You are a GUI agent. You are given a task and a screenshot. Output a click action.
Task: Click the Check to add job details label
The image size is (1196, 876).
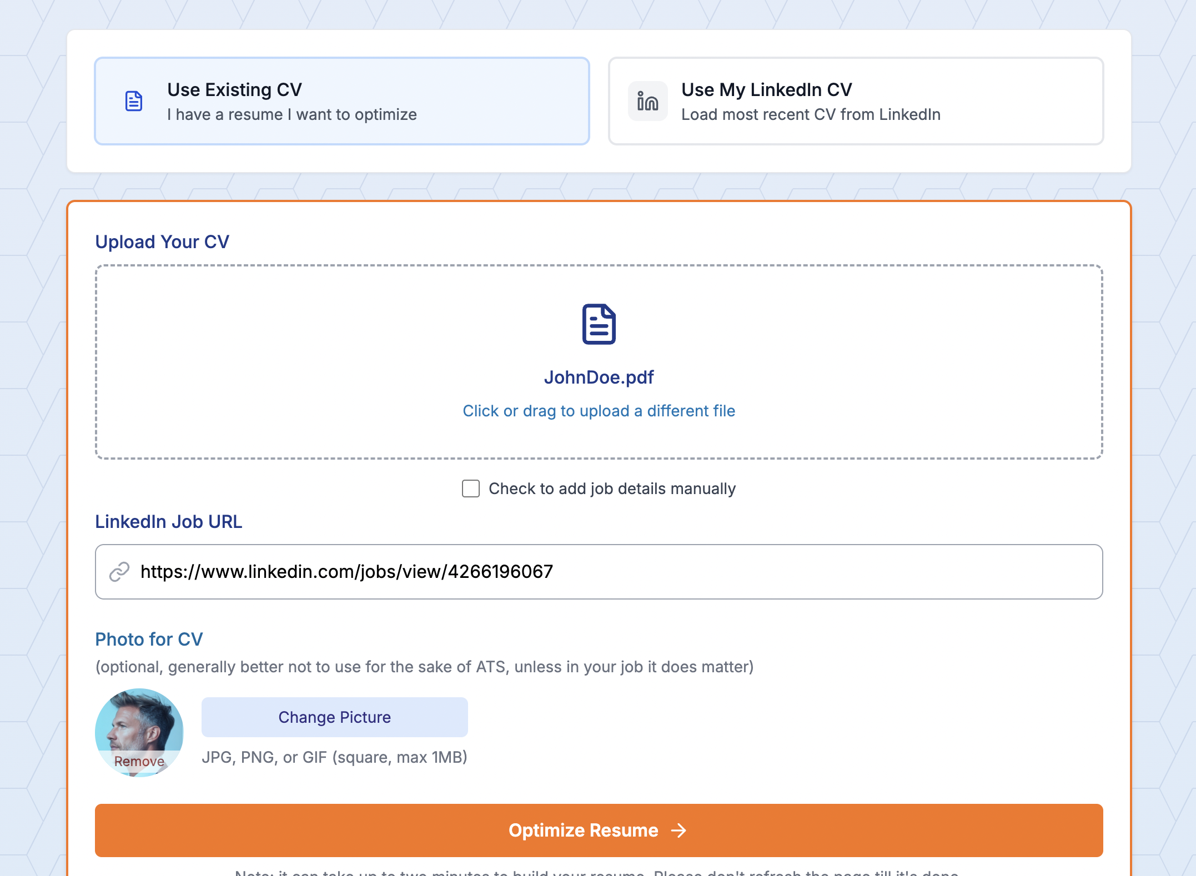click(612, 489)
